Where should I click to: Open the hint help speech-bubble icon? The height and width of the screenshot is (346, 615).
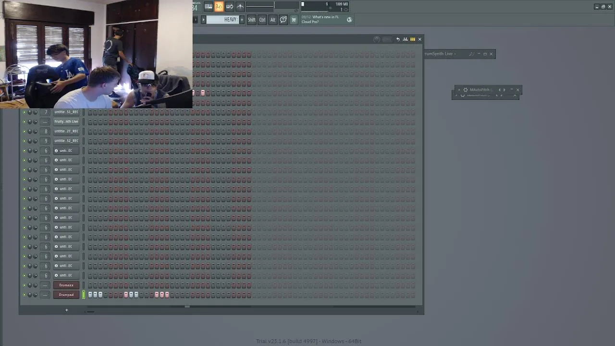(283, 20)
